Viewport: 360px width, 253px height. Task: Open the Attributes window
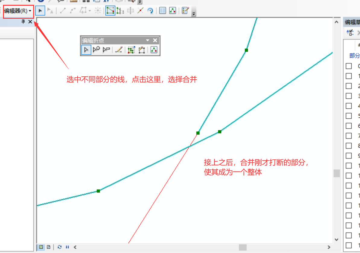(x=163, y=11)
